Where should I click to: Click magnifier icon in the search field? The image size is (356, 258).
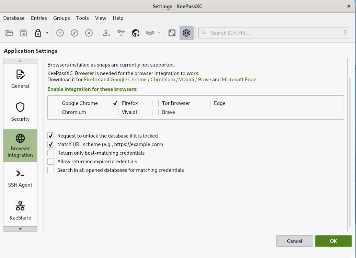click(204, 33)
